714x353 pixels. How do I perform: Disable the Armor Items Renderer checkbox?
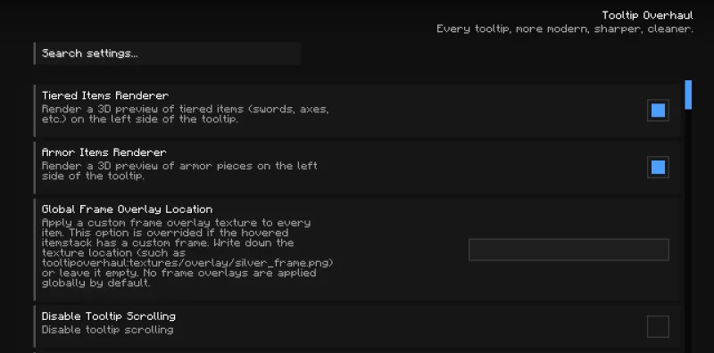point(658,168)
